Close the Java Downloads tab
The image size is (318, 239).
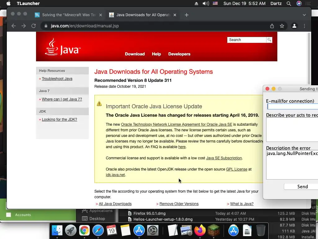tap(175, 15)
